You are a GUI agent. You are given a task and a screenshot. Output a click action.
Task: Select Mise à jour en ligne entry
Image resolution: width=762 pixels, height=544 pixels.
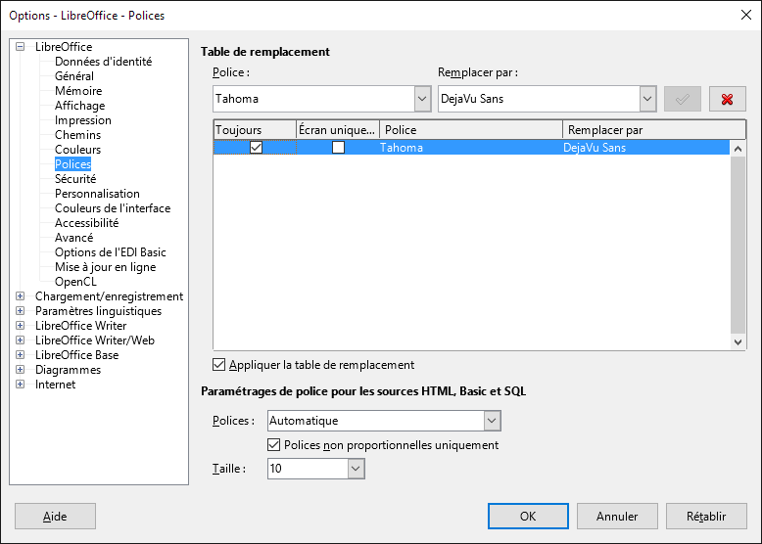pyautogui.click(x=106, y=267)
